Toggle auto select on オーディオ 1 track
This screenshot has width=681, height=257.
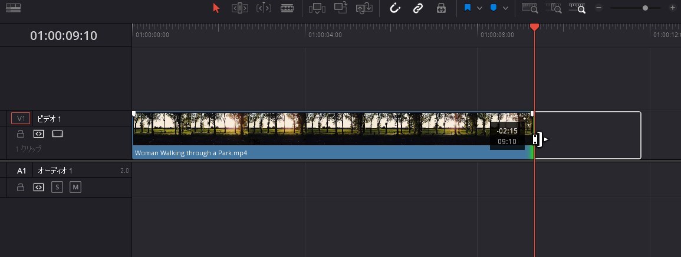click(39, 187)
